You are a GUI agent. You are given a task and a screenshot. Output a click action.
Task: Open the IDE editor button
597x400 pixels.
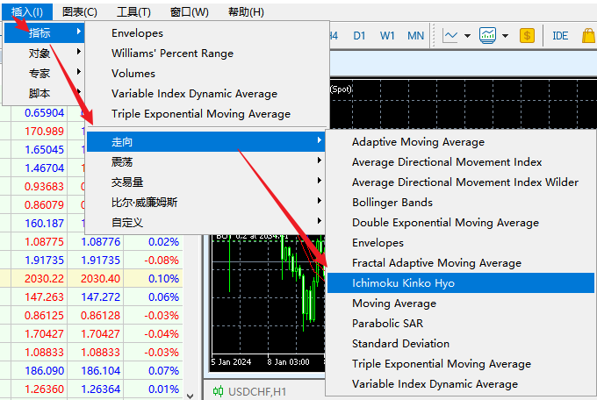(x=560, y=36)
